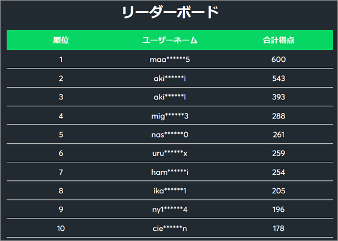Select the 順位 column header
338x241 pixels.
pyautogui.click(x=61, y=40)
